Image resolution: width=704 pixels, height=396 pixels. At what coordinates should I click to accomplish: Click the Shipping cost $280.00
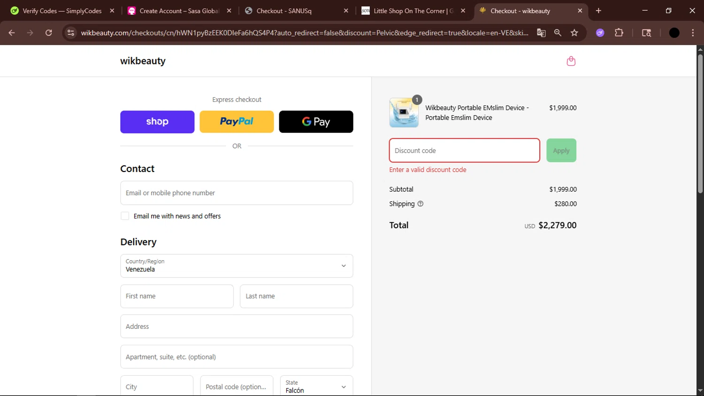coord(566,204)
